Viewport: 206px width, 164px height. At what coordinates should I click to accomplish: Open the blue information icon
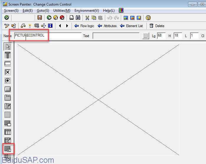(50, 26)
